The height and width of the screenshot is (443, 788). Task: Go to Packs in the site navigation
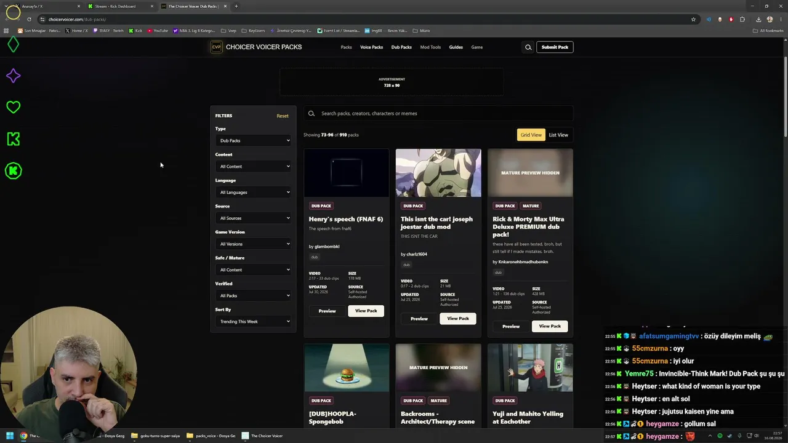coord(346,47)
